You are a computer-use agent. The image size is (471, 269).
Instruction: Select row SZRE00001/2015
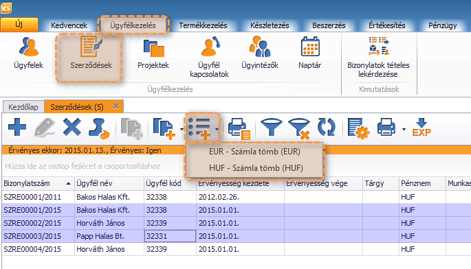pyautogui.click(x=237, y=210)
